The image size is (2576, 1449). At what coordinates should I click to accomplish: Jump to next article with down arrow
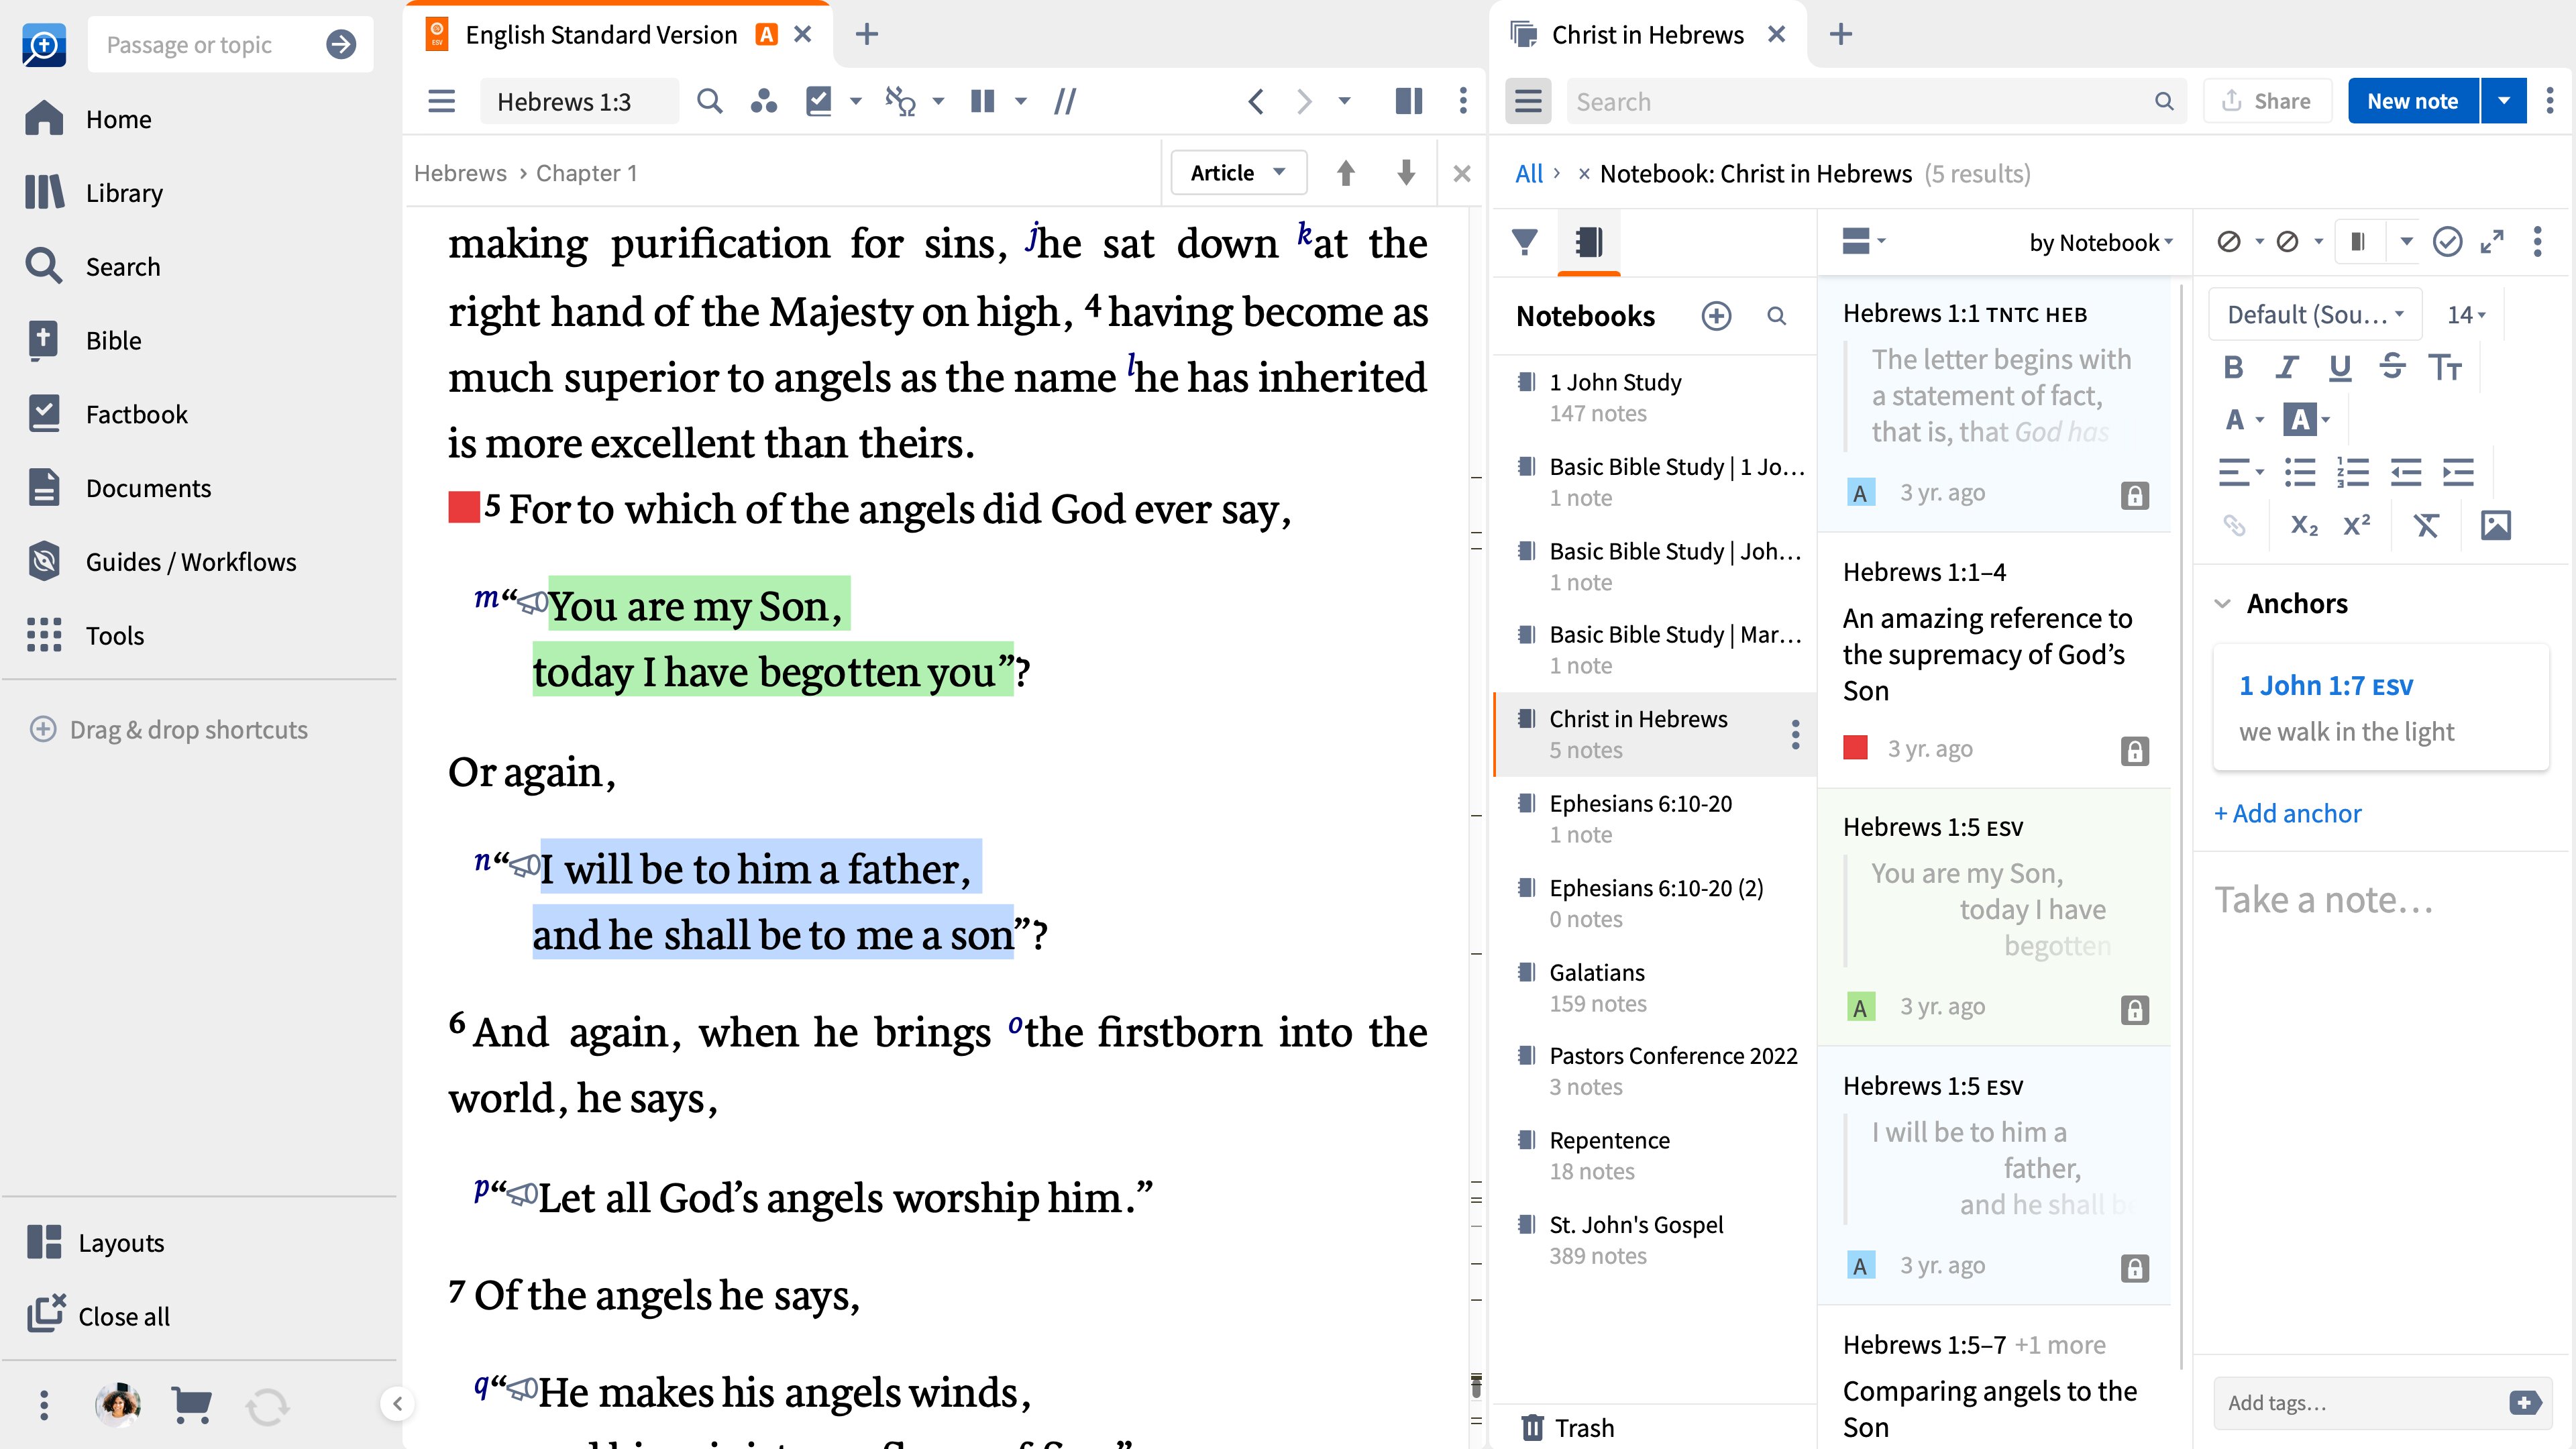click(1405, 173)
